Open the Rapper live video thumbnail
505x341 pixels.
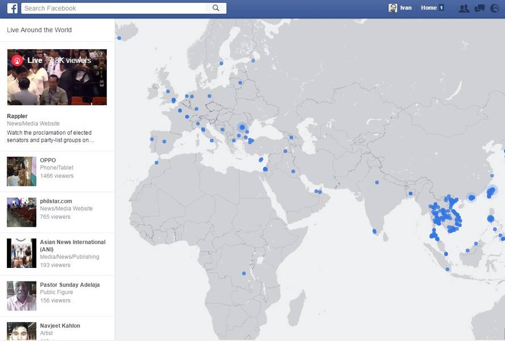(x=57, y=77)
